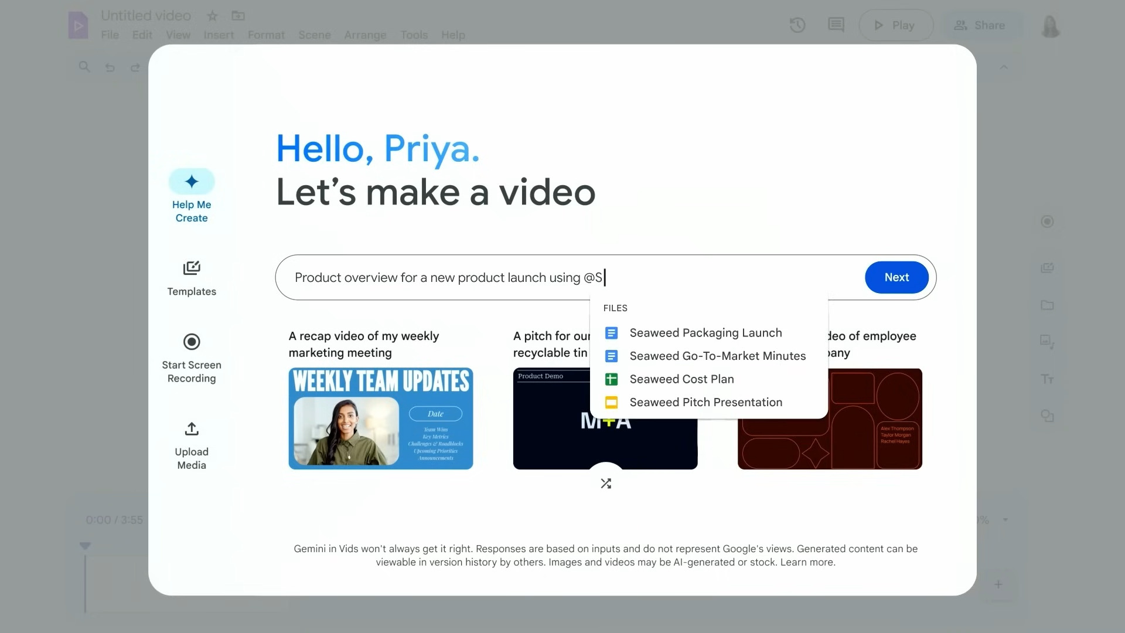The width and height of the screenshot is (1125, 633).
Task: Open the account avatar
Action: click(1051, 26)
